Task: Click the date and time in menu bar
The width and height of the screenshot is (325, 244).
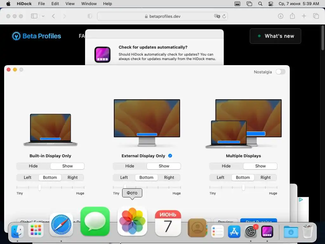Action: [299, 4]
